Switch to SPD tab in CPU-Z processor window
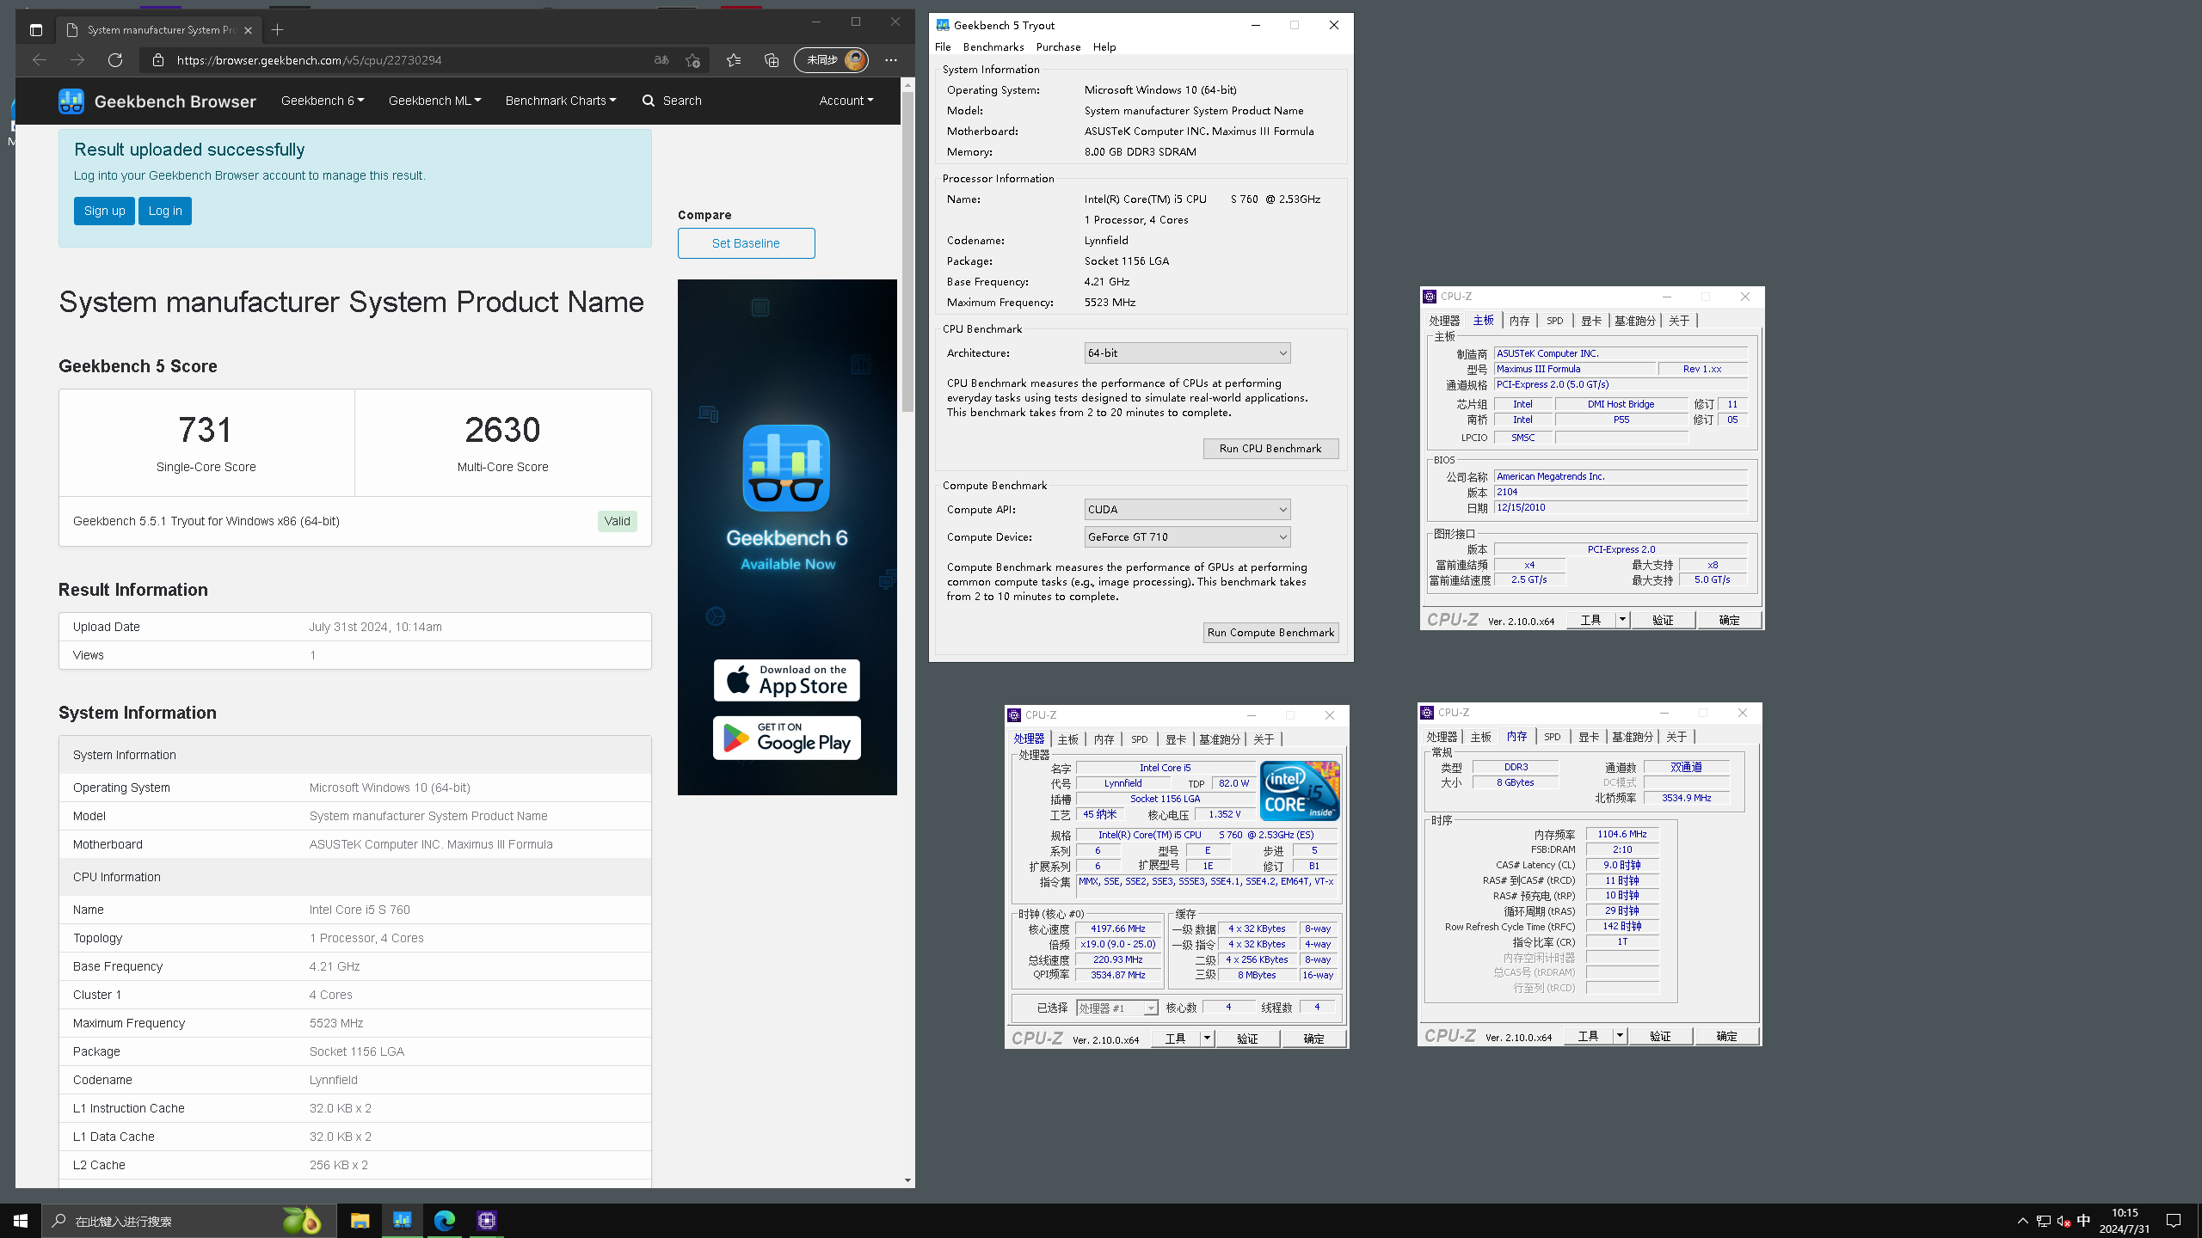Viewport: 2202px width, 1238px height. click(x=1140, y=739)
